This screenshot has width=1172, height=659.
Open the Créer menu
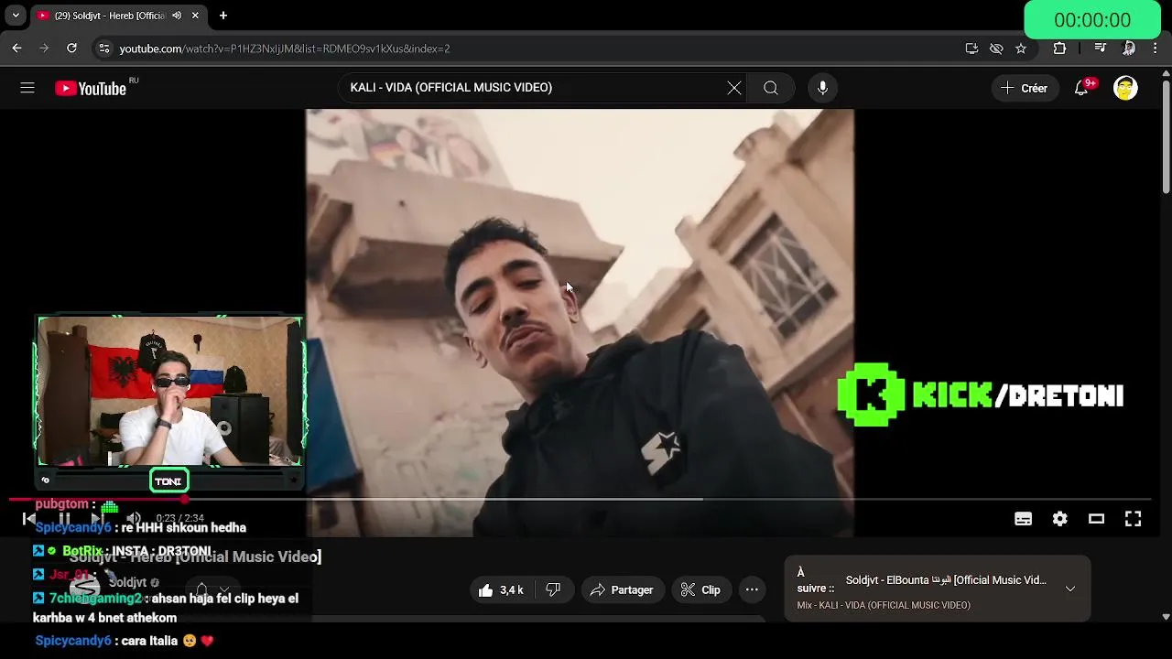(1024, 88)
